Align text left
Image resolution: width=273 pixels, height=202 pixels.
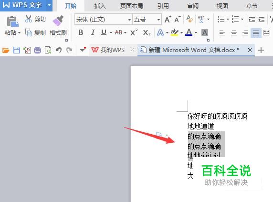[x=222, y=33]
